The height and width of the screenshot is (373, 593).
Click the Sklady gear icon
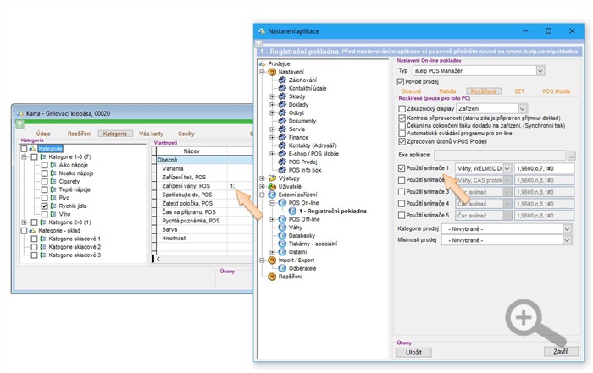point(282,96)
